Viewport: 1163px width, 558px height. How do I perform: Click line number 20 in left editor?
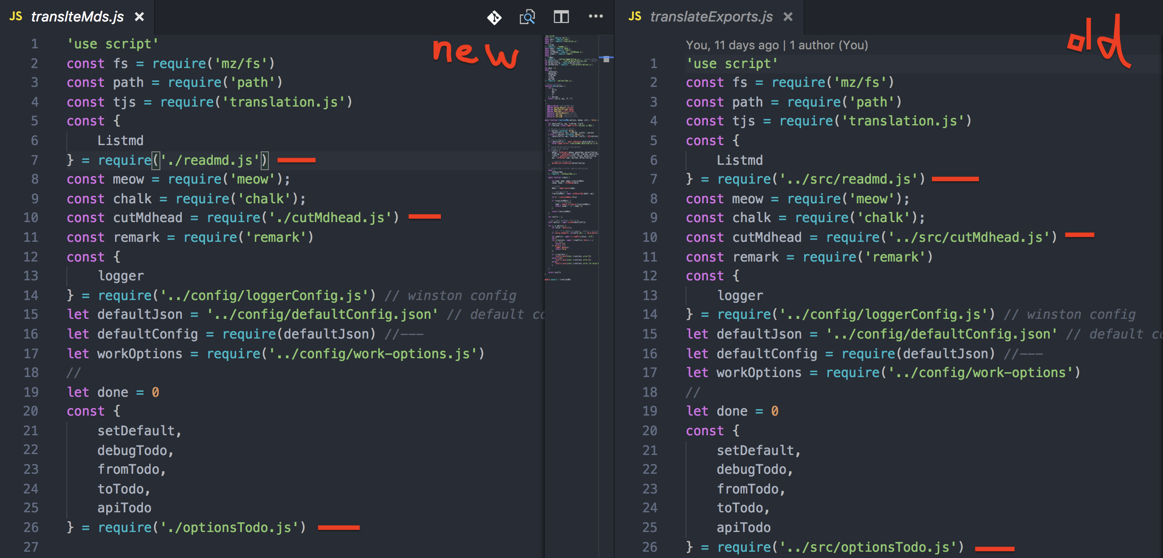(x=31, y=411)
